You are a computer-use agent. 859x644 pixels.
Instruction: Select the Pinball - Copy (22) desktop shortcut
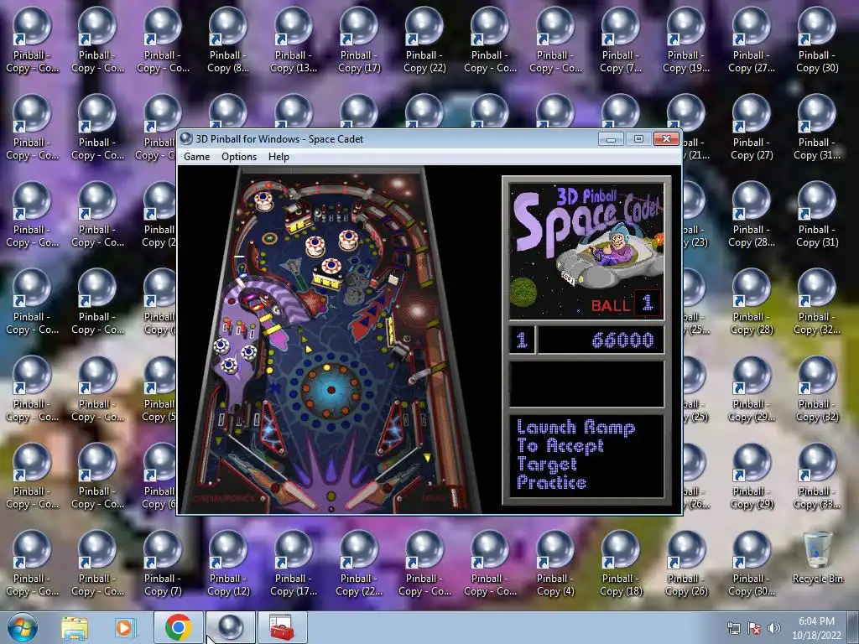[x=424, y=39]
